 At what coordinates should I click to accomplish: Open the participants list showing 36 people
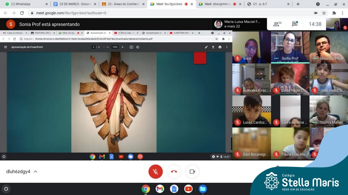coord(278,24)
